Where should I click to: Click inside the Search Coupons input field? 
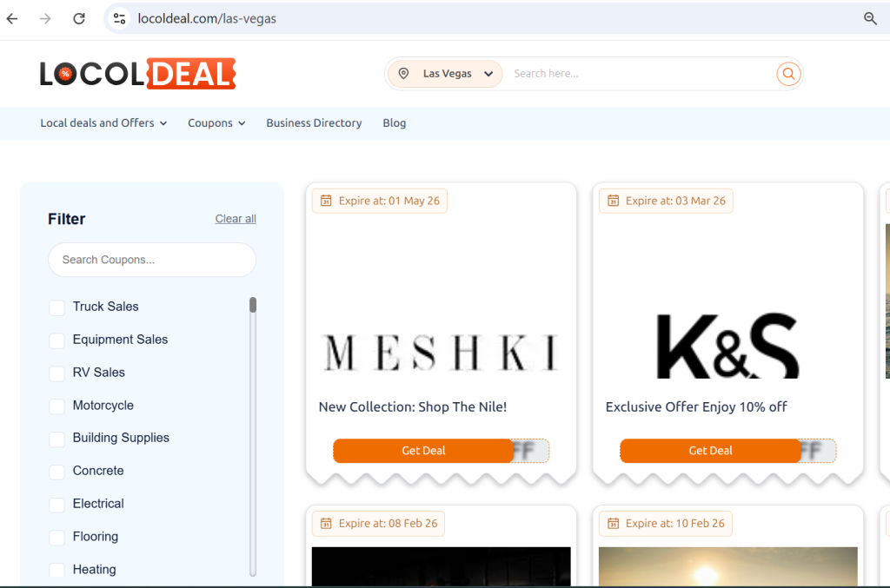(x=152, y=260)
